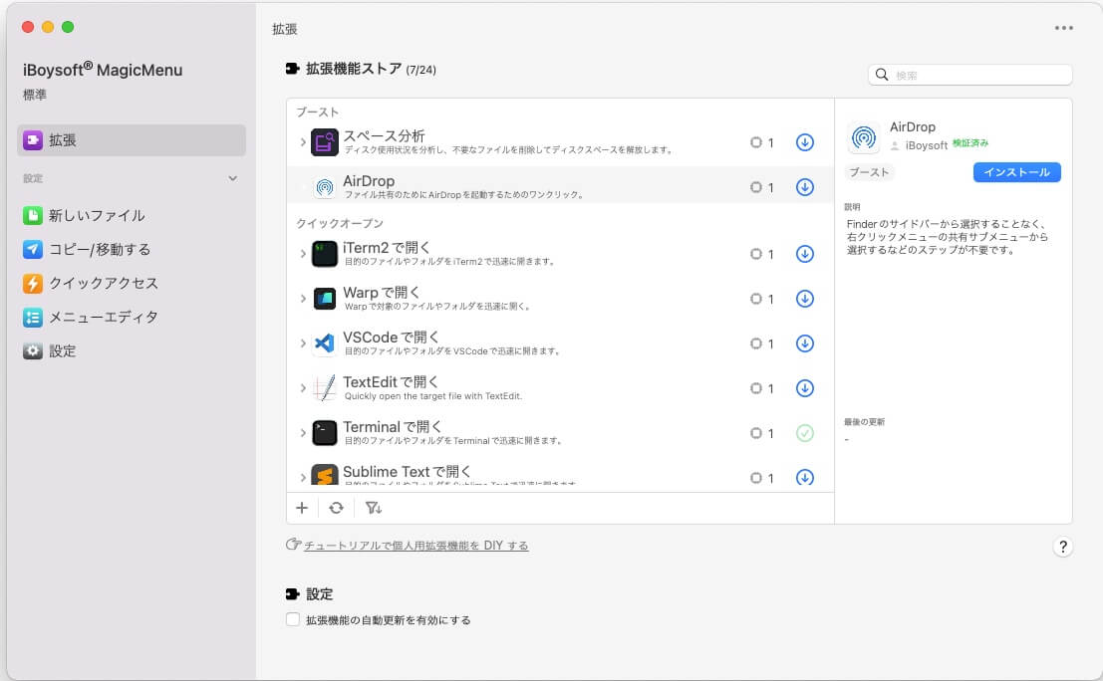The width and height of the screenshot is (1103, 681).
Task: Add a new extension with plus button
Action: click(x=302, y=508)
